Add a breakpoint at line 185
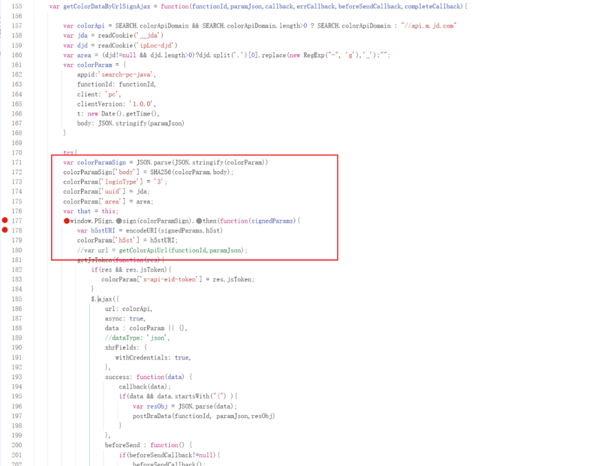Screen dimensions: 601x466 click(x=17, y=299)
